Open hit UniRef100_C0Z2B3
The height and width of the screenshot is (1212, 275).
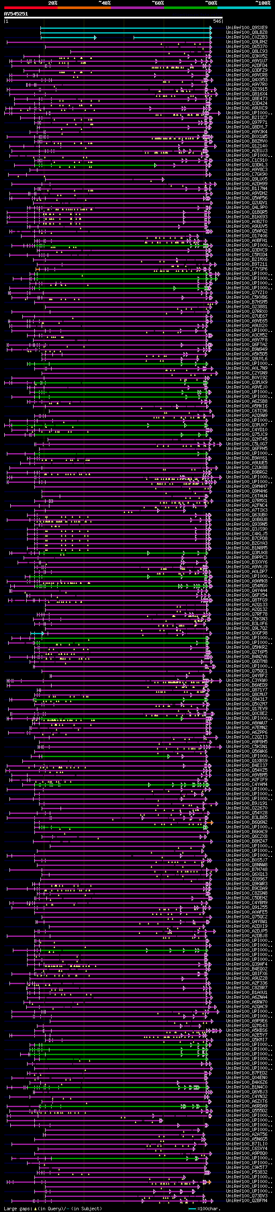tap(247, 37)
